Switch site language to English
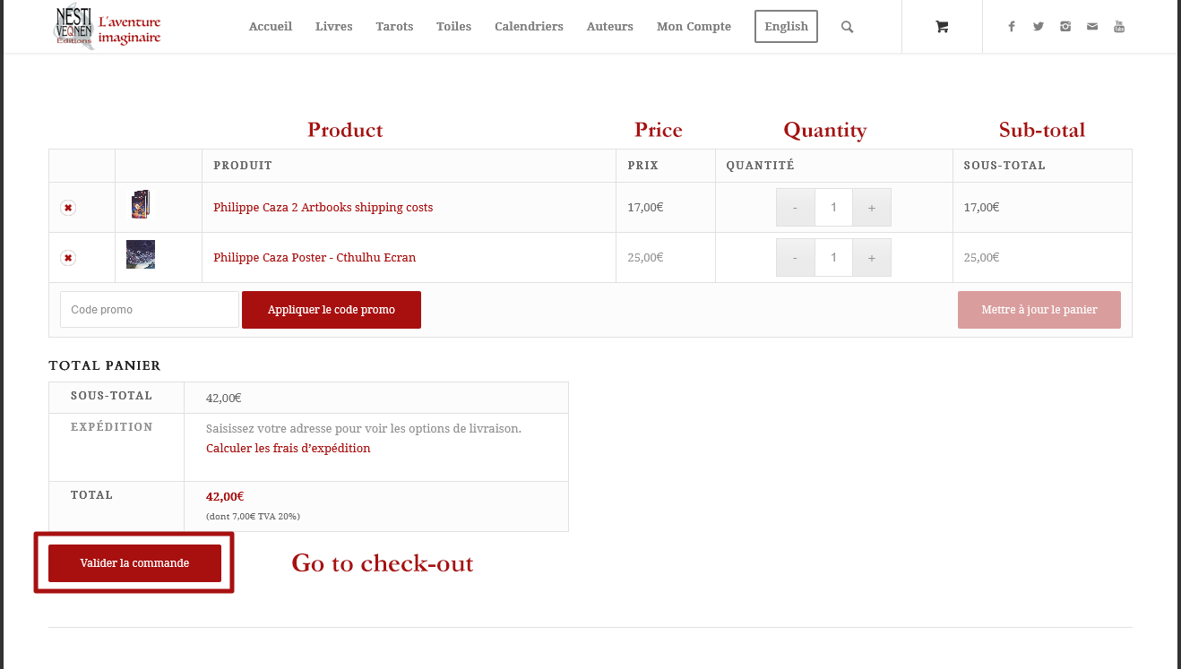Image resolution: width=1181 pixels, height=669 pixels. [787, 27]
